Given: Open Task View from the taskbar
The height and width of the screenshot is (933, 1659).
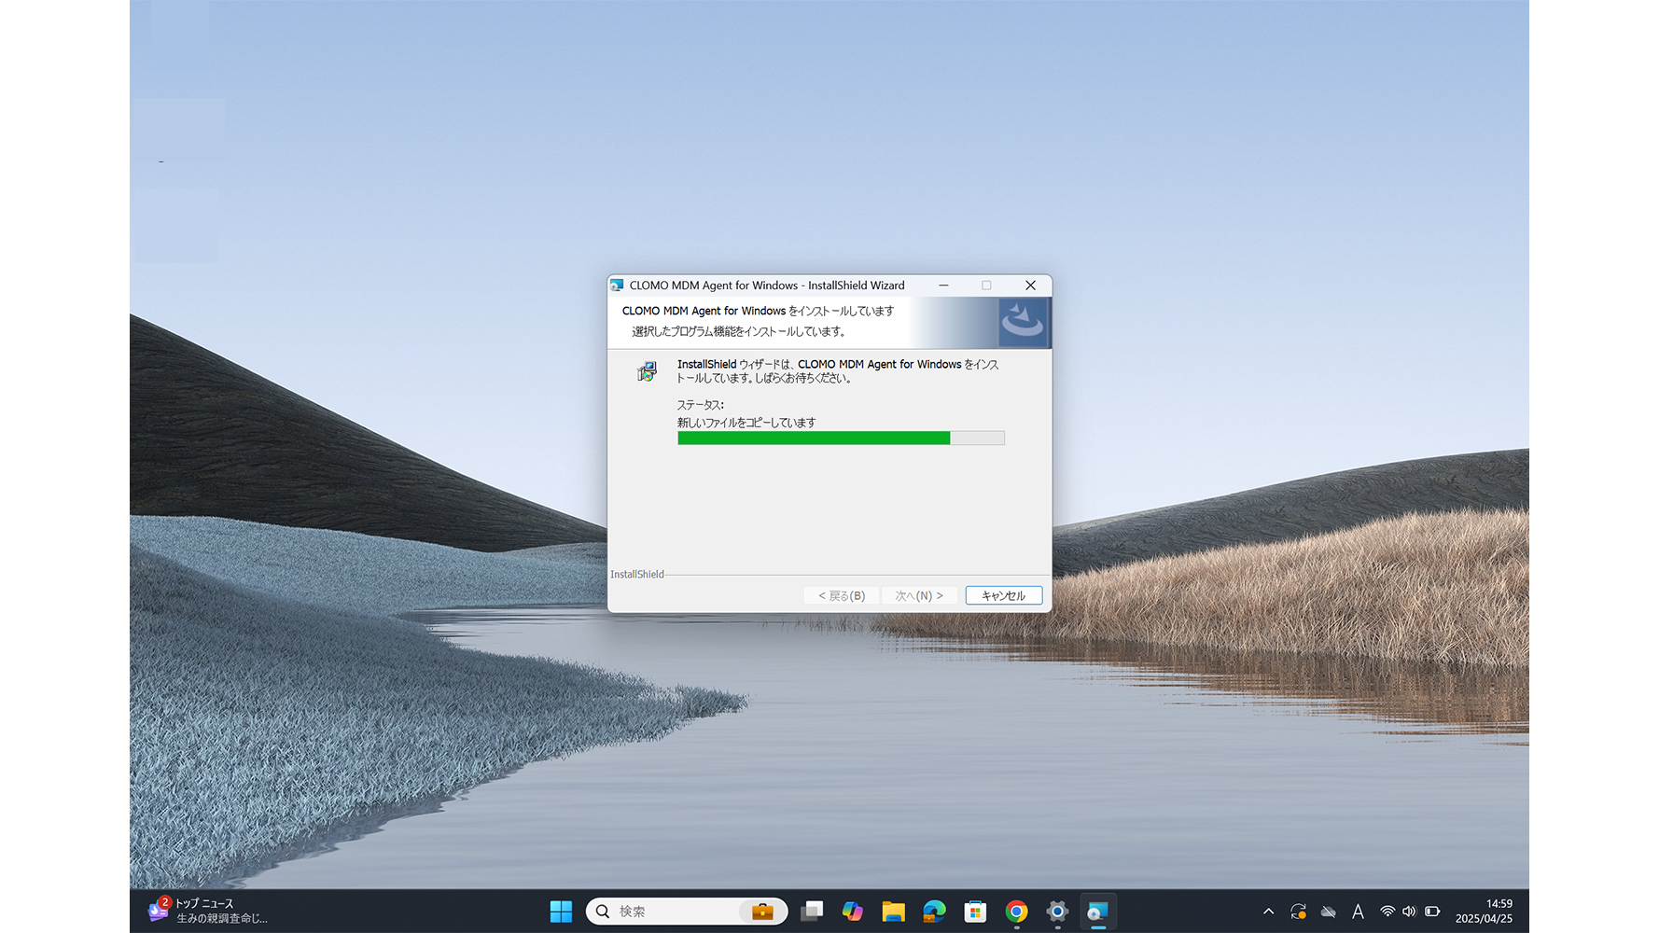Looking at the screenshot, I should tap(812, 912).
